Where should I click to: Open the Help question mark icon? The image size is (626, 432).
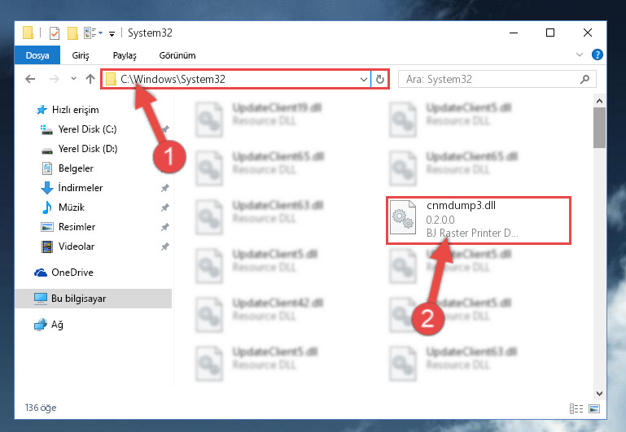point(598,55)
